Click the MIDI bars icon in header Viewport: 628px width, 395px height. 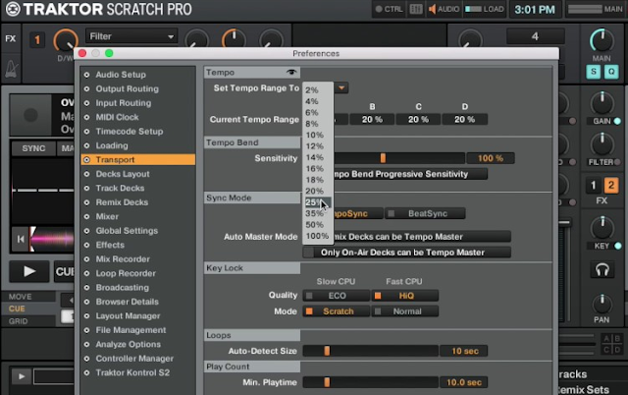tap(416, 9)
